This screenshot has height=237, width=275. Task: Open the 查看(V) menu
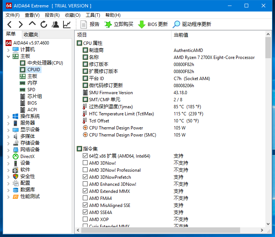pyautogui.click(x=32, y=15)
